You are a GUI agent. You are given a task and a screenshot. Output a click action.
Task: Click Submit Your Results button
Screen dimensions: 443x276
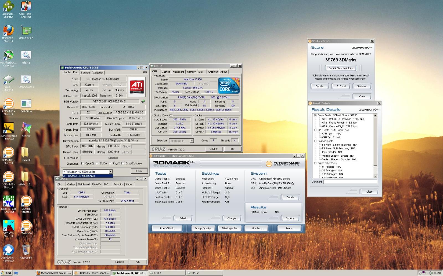pyautogui.click(x=341, y=68)
